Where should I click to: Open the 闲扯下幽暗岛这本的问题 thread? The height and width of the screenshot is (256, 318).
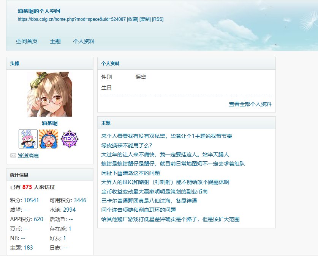(x=131, y=173)
